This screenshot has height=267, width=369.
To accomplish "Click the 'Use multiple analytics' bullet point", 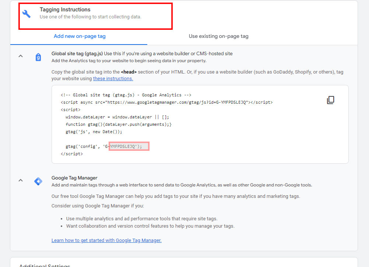I will [142, 218].
